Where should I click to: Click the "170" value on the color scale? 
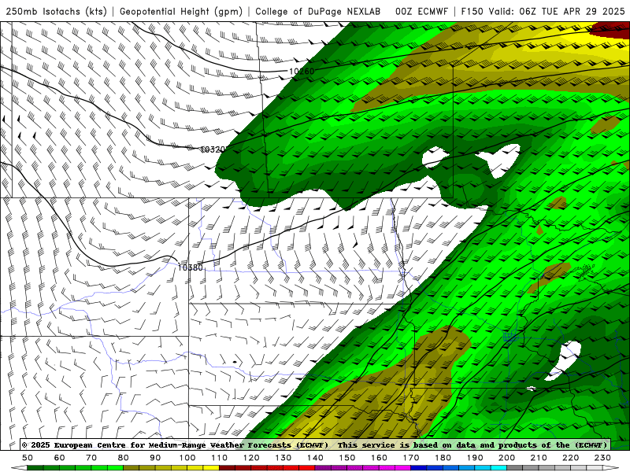click(x=411, y=458)
